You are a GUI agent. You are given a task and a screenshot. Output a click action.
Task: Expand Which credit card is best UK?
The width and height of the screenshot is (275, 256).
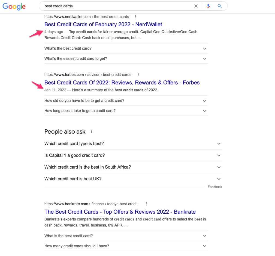(133, 179)
